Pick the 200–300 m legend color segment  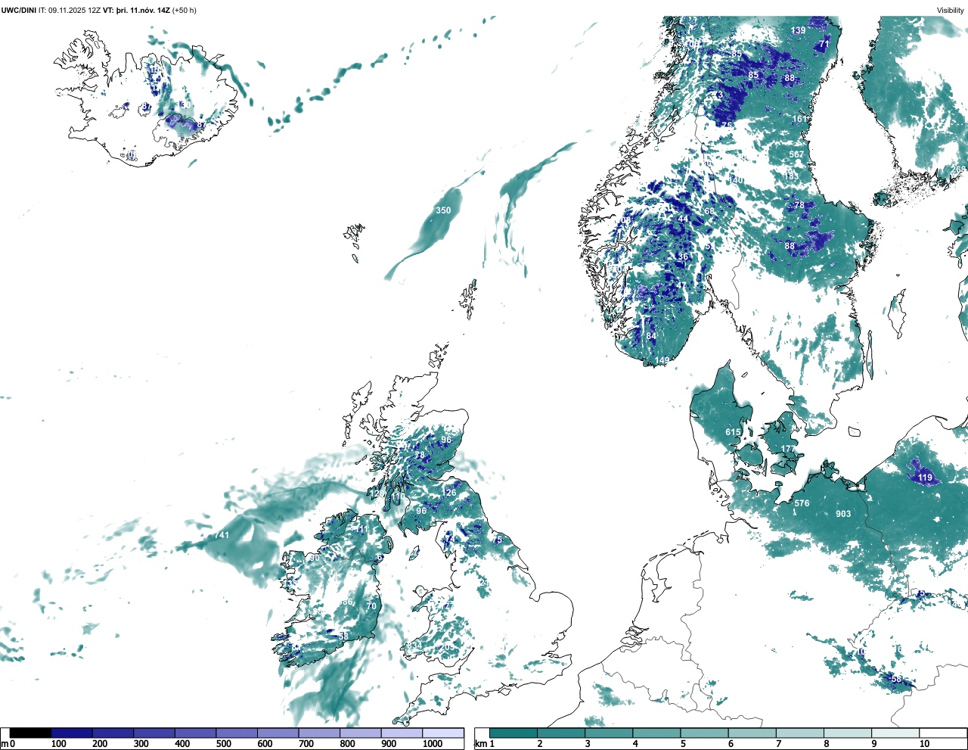[113, 733]
